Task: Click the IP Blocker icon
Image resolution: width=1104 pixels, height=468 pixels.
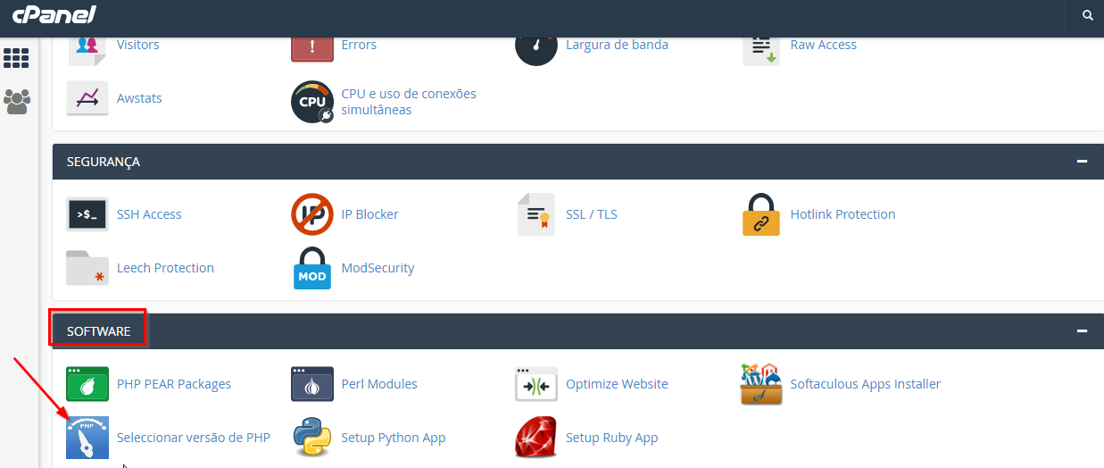Action: (312, 214)
